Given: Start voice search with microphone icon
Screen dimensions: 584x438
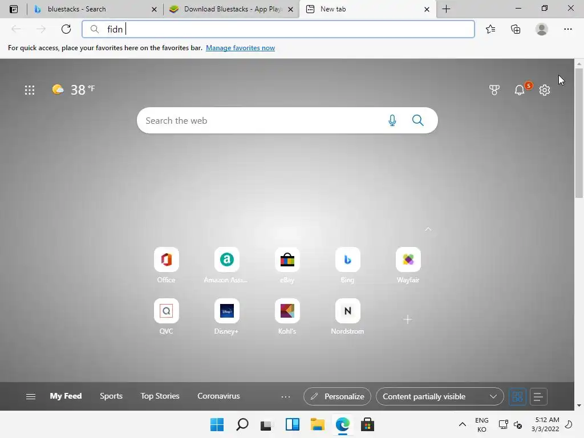Looking at the screenshot, I should point(392,120).
